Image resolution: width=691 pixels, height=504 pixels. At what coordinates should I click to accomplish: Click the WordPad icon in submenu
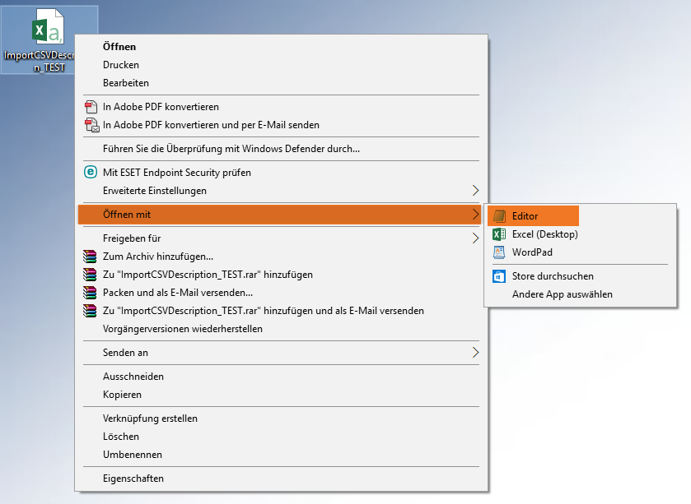499,252
